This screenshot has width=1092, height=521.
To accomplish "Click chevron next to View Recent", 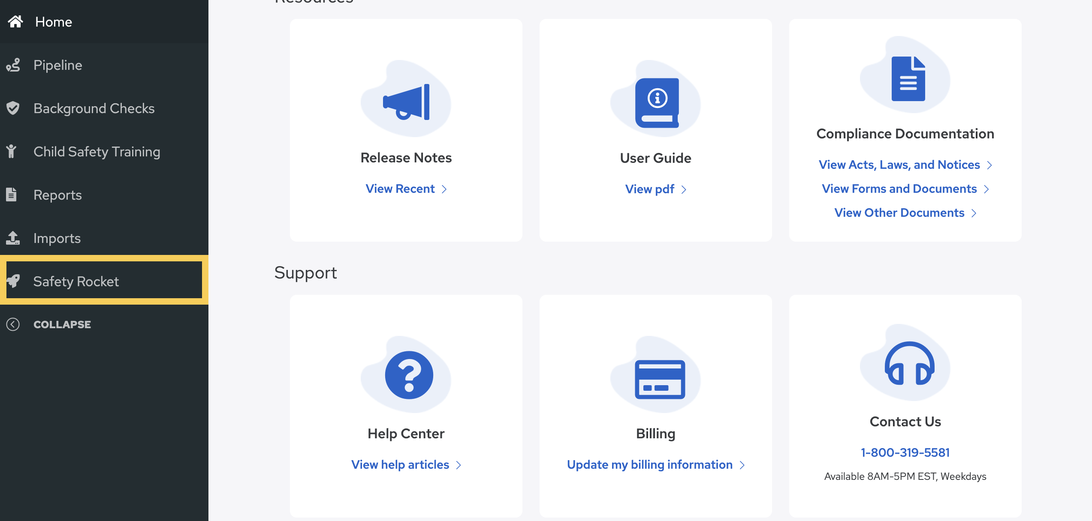I will pyautogui.click(x=444, y=189).
